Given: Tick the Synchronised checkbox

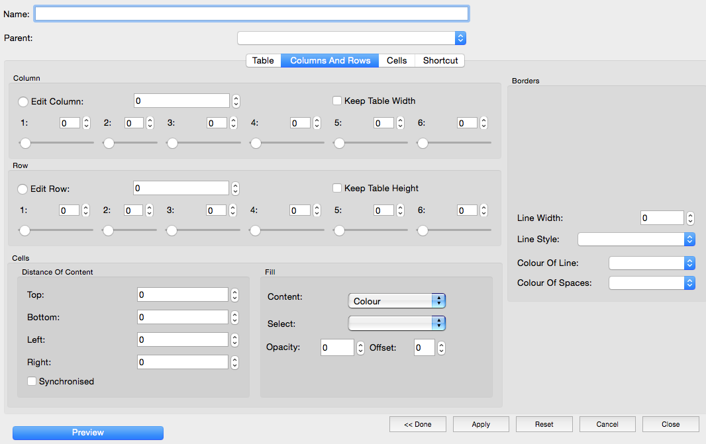Looking at the screenshot, I should pyautogui.click(x=32, y=381).
